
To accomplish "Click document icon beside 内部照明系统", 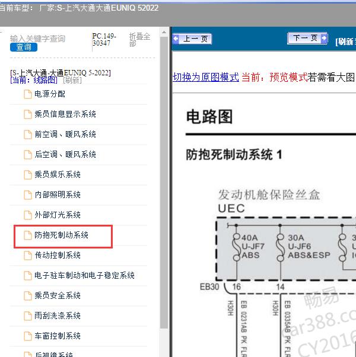I will click(28, 195).
